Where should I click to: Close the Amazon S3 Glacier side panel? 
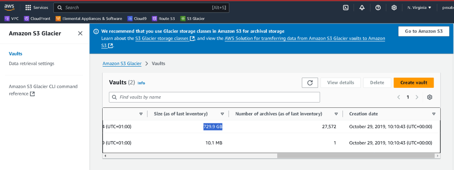pyautogui.click(x=80, y=33)
